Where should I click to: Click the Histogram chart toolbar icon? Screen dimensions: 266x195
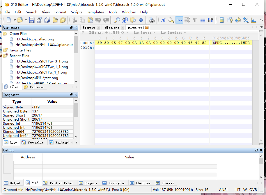tap(253, 20)
